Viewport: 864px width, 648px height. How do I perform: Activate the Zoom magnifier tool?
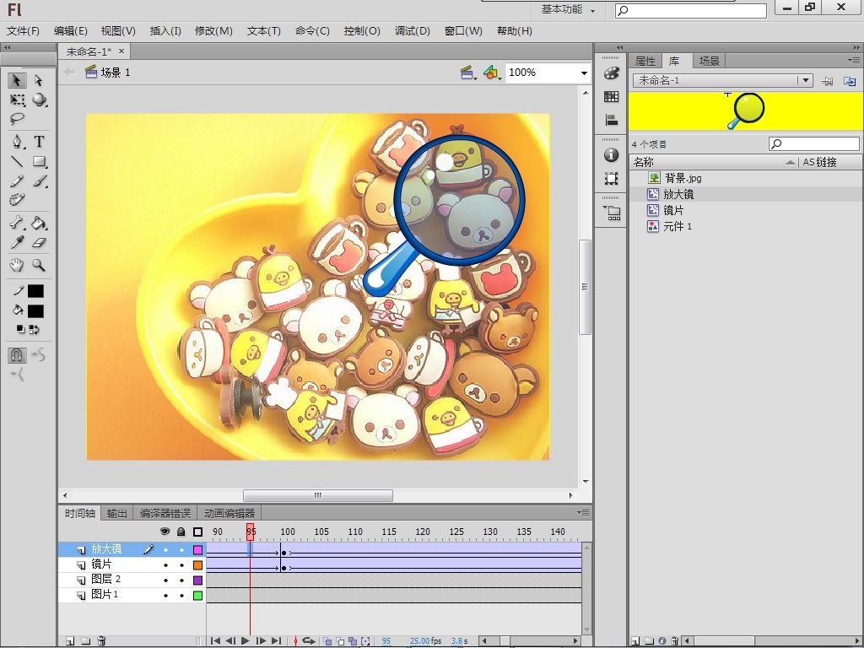coord(39,265)
